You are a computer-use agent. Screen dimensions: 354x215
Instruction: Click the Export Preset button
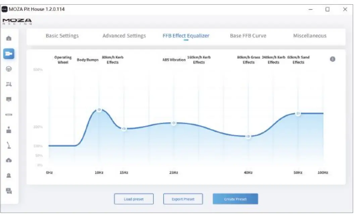[x=183, y=199]
